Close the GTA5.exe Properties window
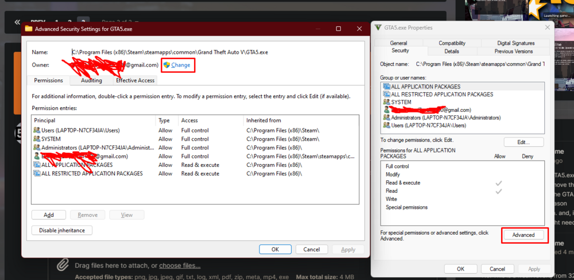The height and width of the screenshot is (280, 574). click(x=547, y=28)
